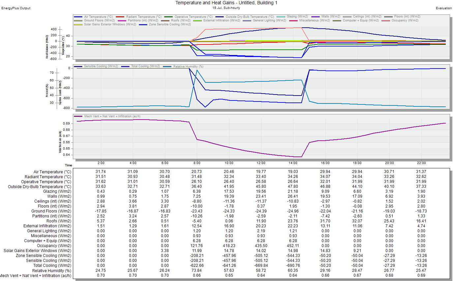Click the Evaluation label at top right
The width and height of the screenshot is (453, 281).
444,8
